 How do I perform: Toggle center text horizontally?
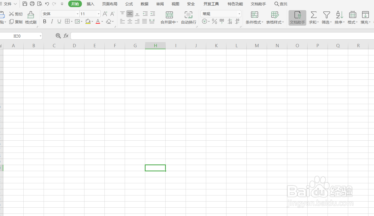130,21
